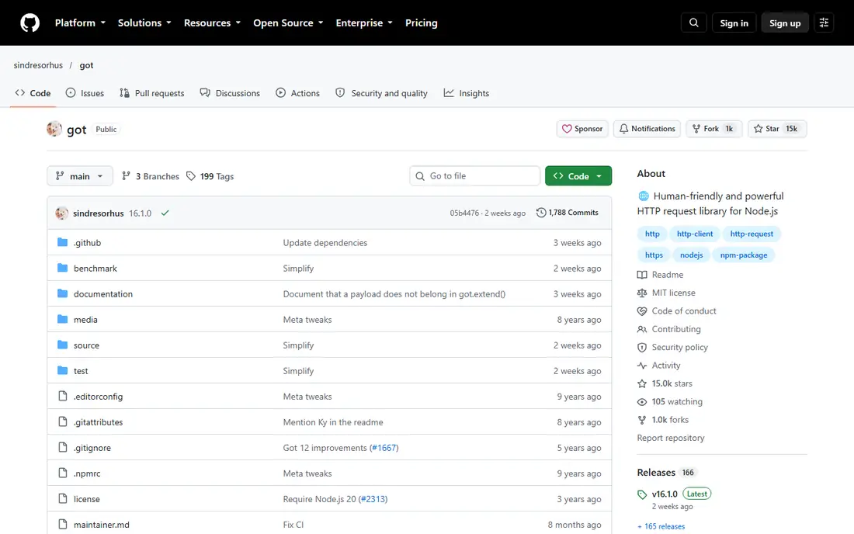Expand the Solutions menu
The width and height of the screenshot is (854, 534).
144,23
